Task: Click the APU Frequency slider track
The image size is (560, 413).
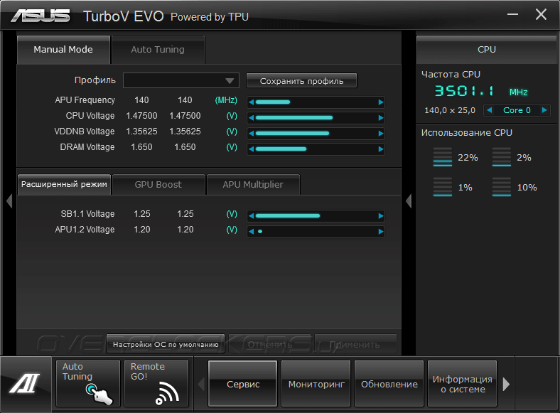Action: coord(316,102)
